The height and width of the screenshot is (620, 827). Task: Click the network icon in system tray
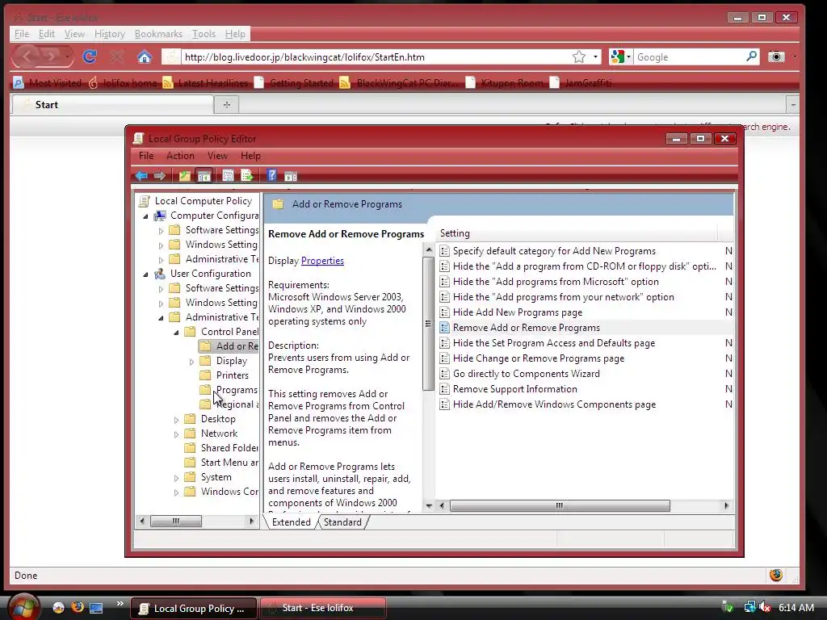749,607
